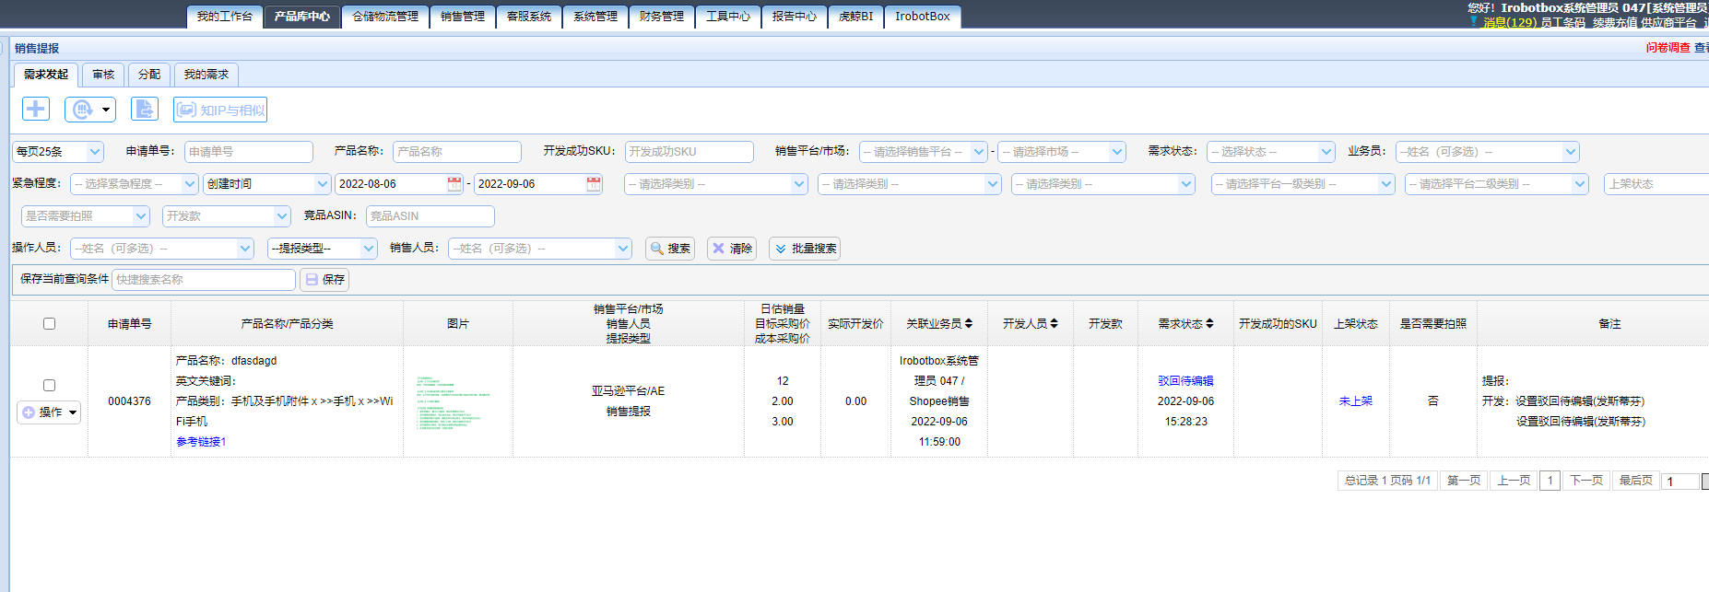Click the 搜索 magnifier button
Viewport: 1709px width, 592px height.
tap(670, 249)
